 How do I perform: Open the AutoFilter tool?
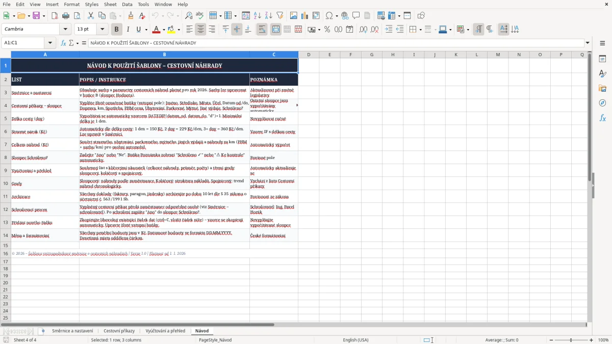click(280, 16)
